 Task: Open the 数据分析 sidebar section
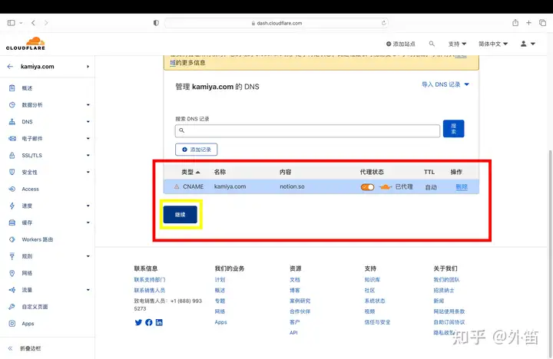[32, 105]
